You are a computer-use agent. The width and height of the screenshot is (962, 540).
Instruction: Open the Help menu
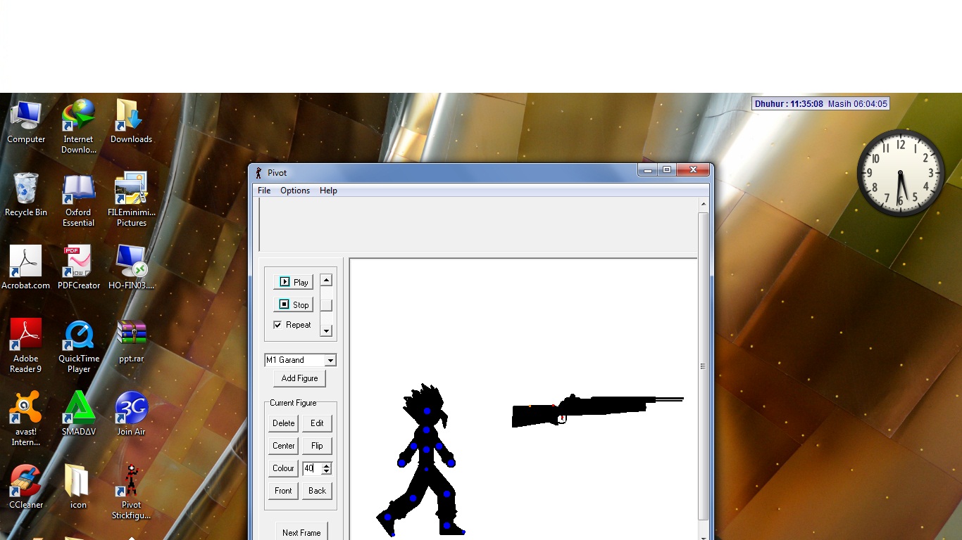tap(327, 190)
